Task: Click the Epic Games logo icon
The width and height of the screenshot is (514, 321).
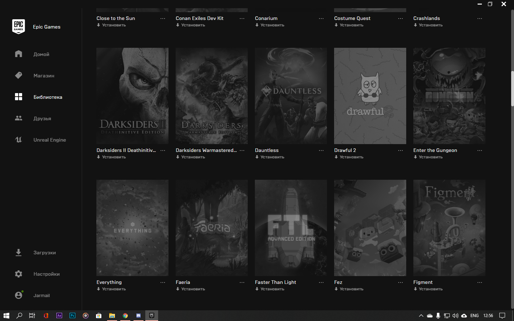Action: point(19,27)
